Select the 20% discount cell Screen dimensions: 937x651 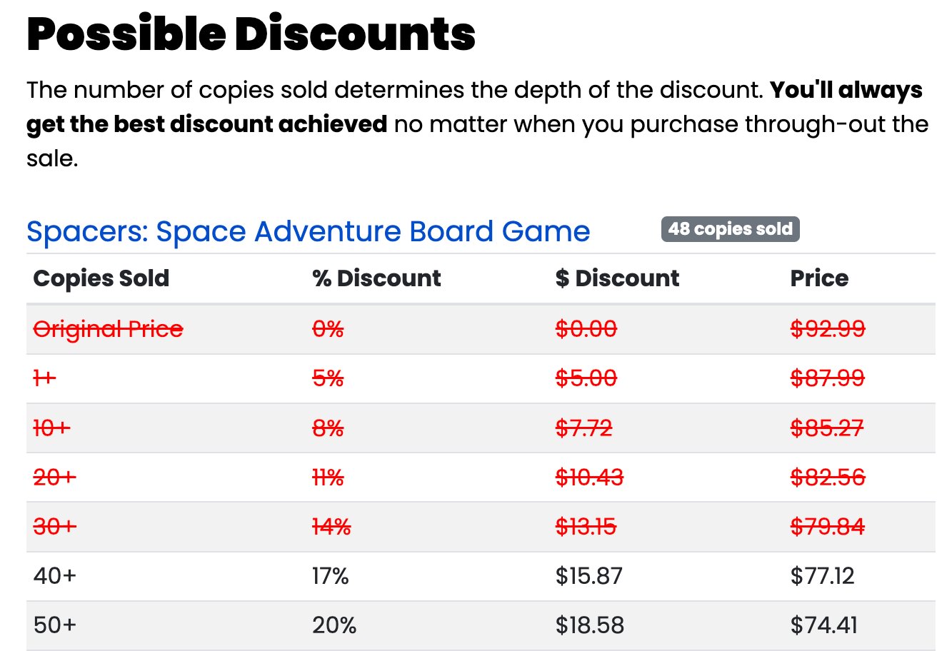334,625
